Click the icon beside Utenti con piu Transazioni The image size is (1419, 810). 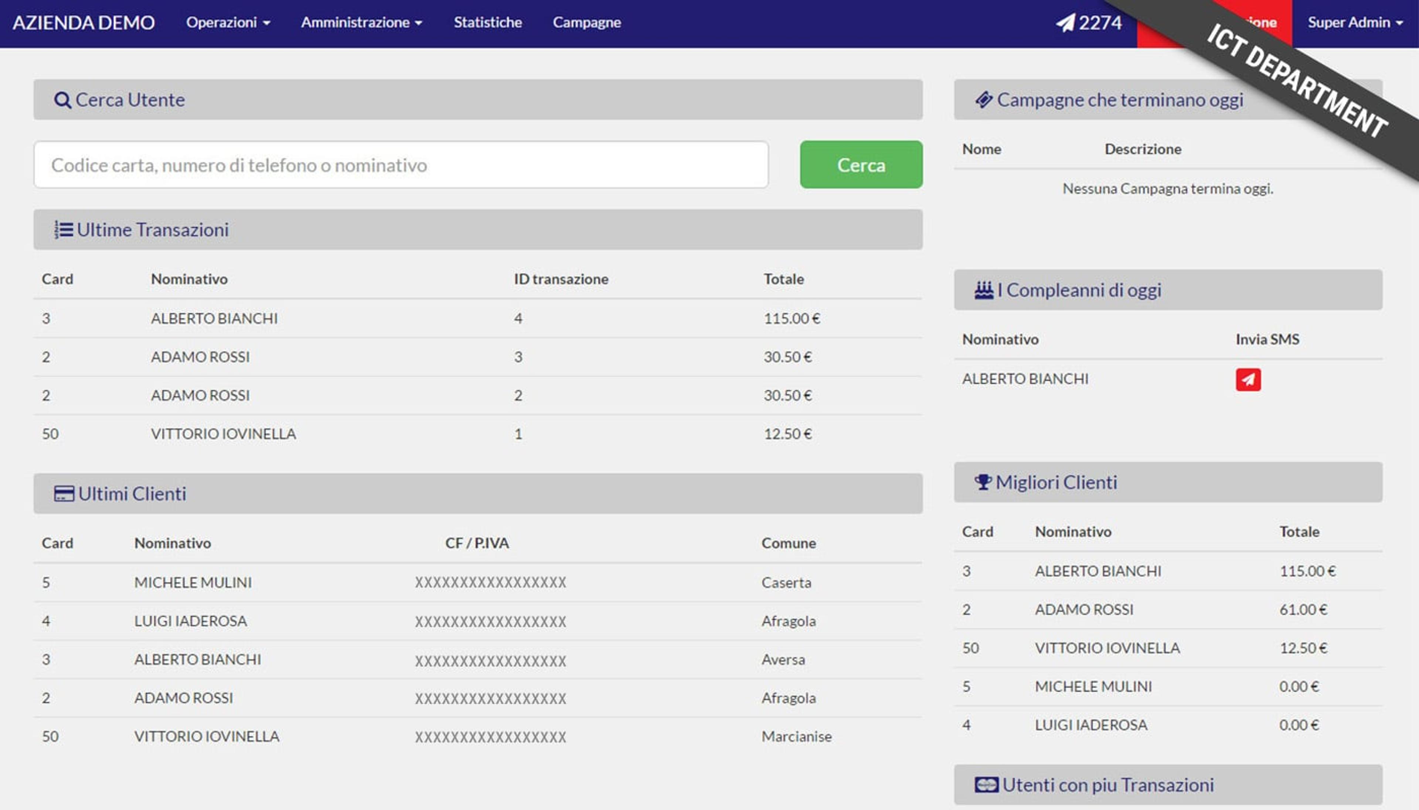[x=986, y=785]
